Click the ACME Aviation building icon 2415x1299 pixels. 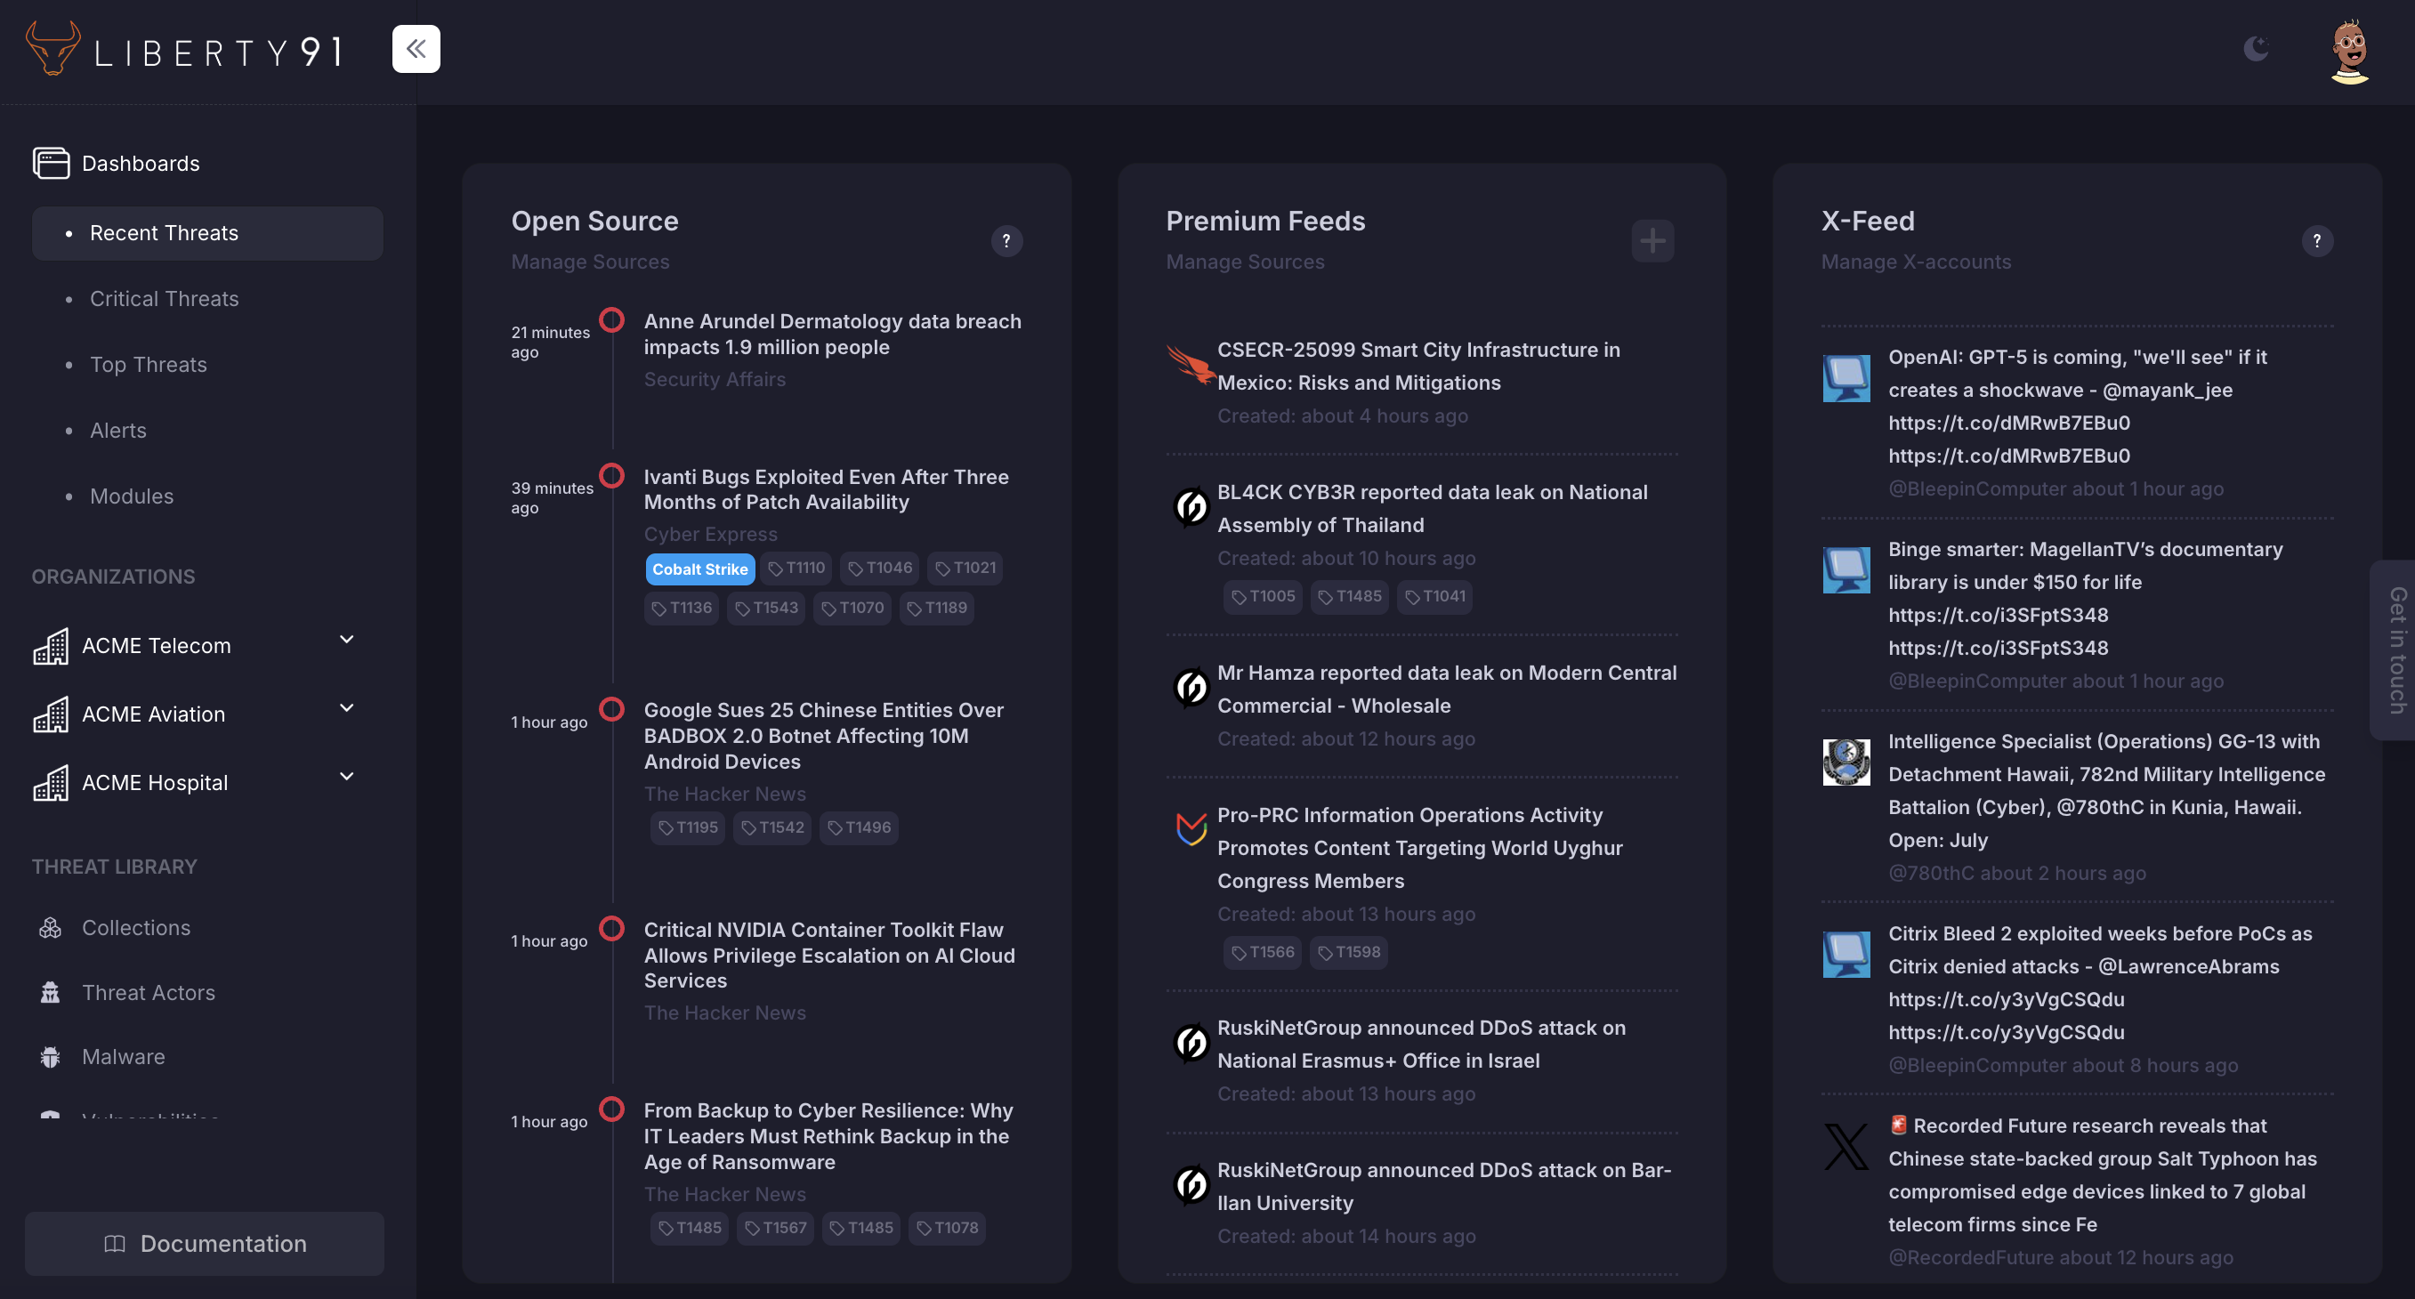point(51,714)
